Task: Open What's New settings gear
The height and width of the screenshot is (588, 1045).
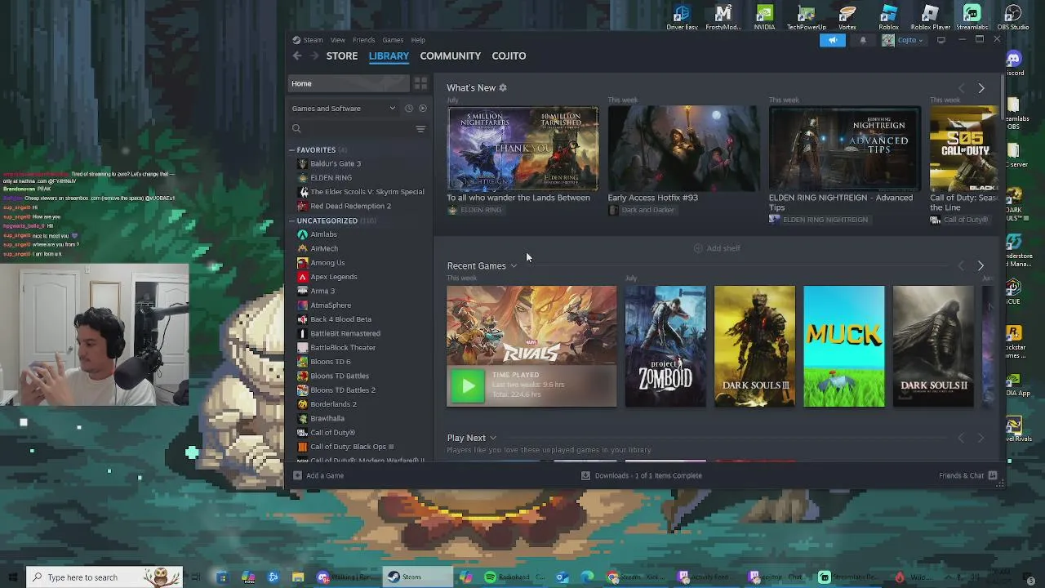Action: click(503, 87)
